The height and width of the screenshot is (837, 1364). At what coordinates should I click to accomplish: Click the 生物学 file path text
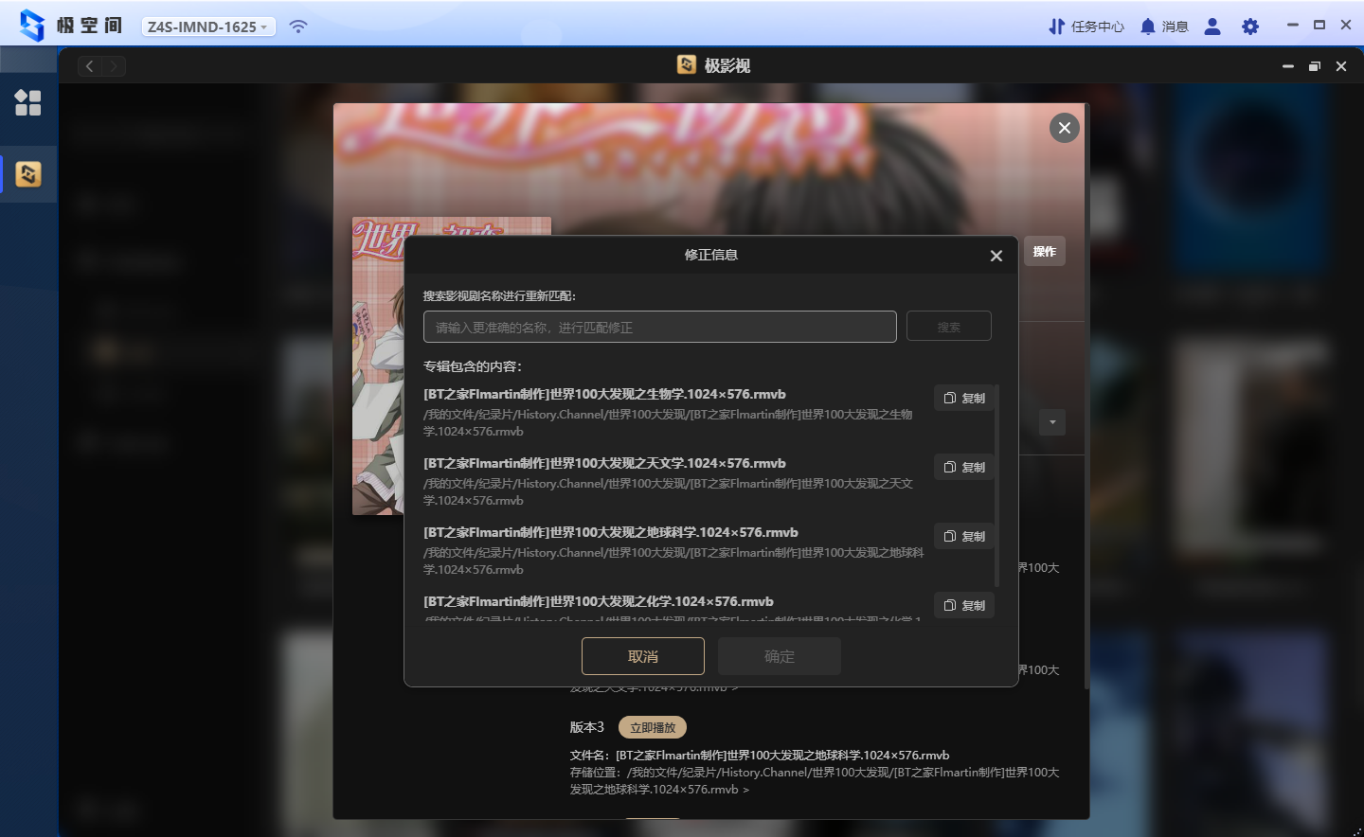[x=668, y=422]
